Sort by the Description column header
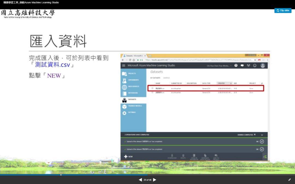Viewport: 295px width, 184px height. pos(191,83)
